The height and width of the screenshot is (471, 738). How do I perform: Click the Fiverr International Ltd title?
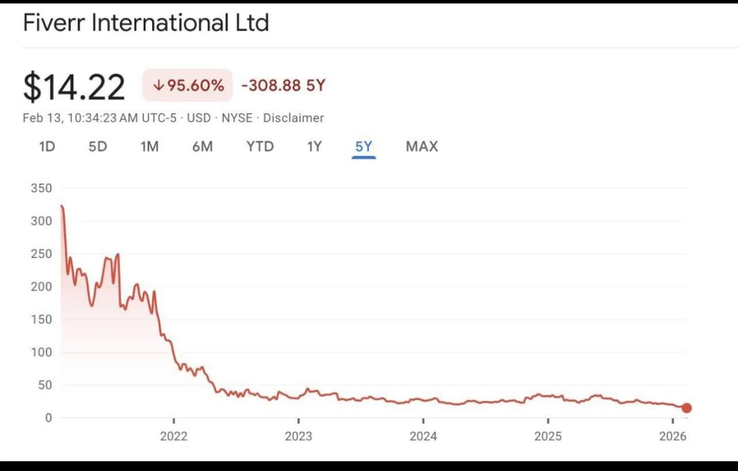(146, 23)
